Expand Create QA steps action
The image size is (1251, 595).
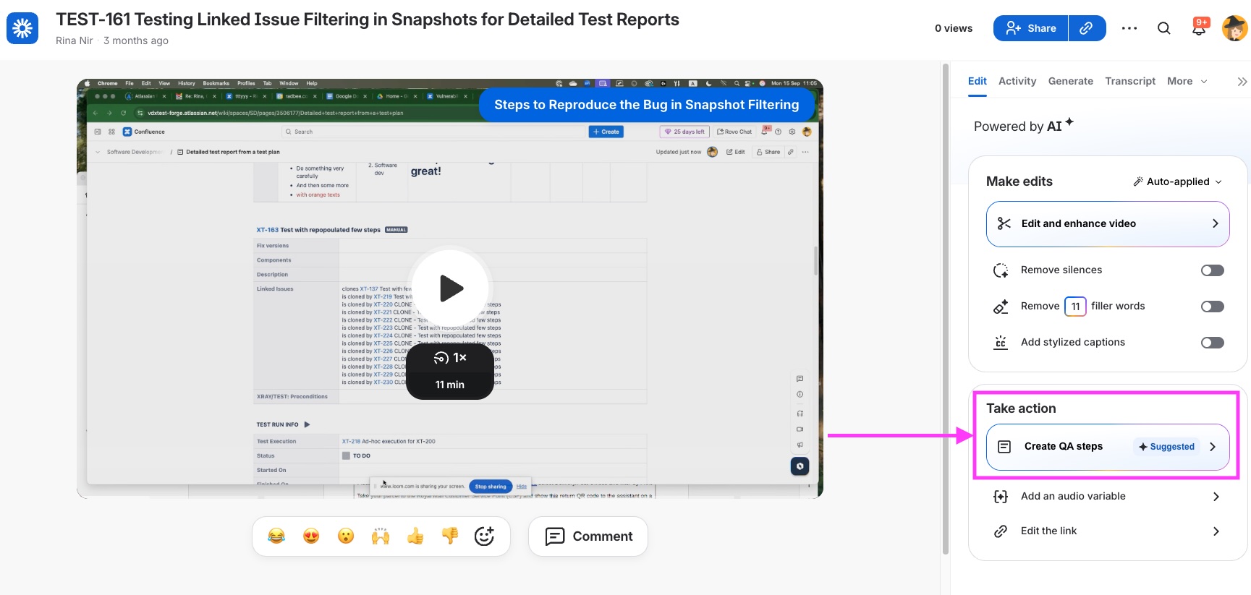1108,447
